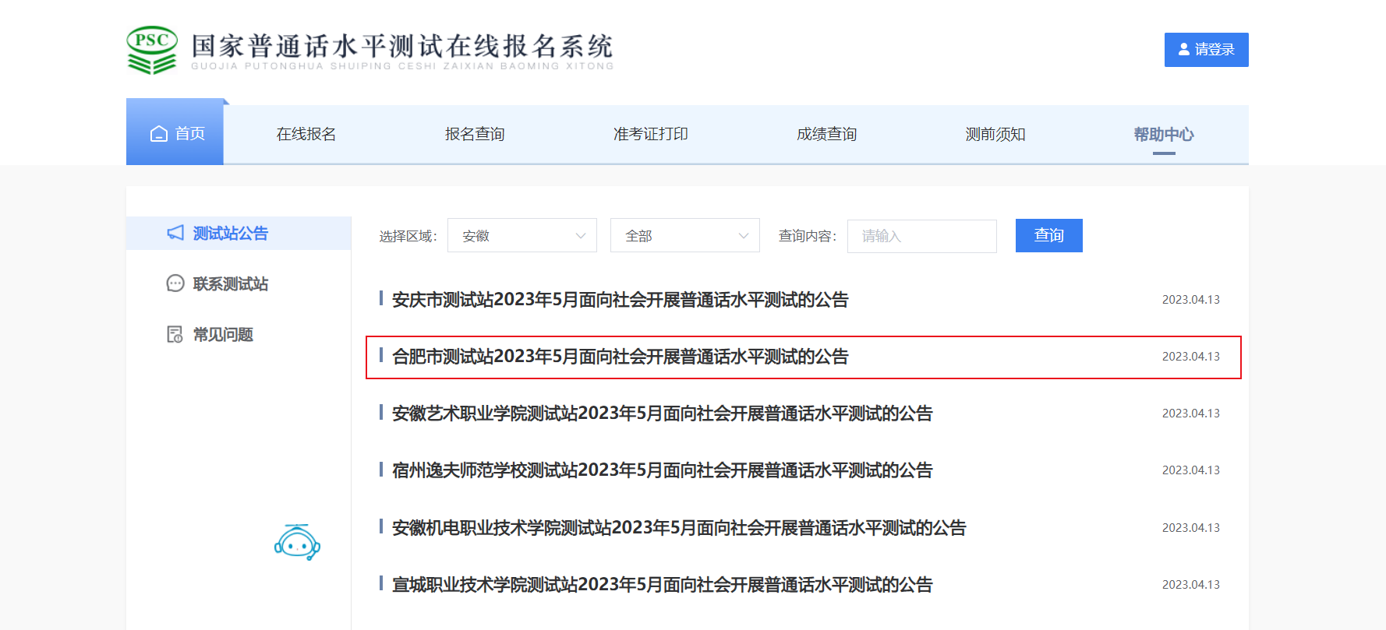1386x630 pixels.
Task: Open 在线报名 menu item
Action: point(306,134)
